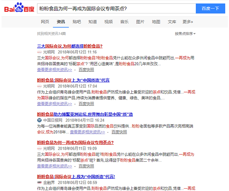The image size is (229, 191).
Task: Click 查看更多相关资讯>> in the third result
Action: [87, 132]
